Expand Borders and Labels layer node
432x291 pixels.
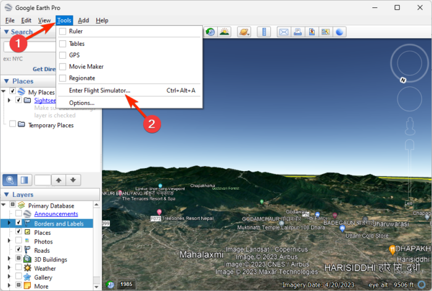pos(9,222)
